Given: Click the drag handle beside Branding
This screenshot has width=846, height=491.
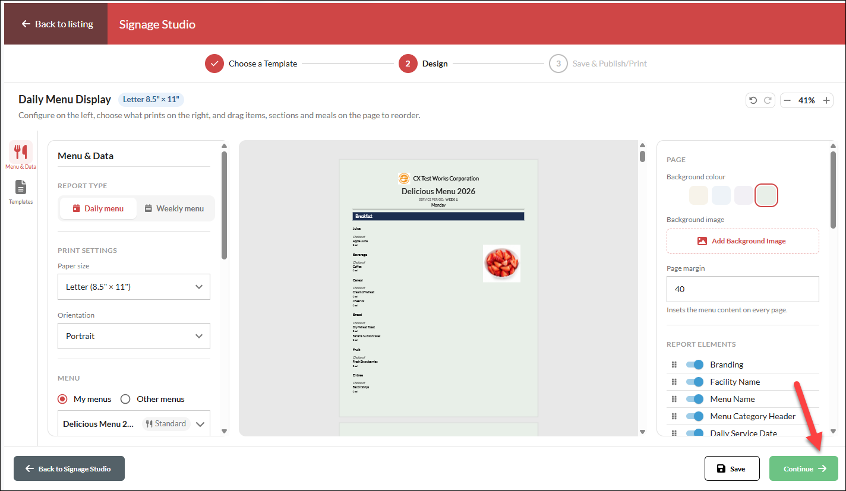Looking at the screenshot, I should point(674,365).
